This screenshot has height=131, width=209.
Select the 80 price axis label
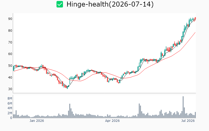[x=10, y=31]
